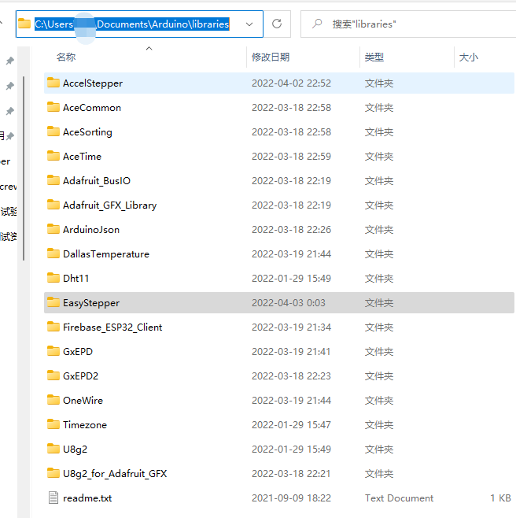Click the topmost pin icon in the sidebar

pyautogui.click(x=10, y=61)
